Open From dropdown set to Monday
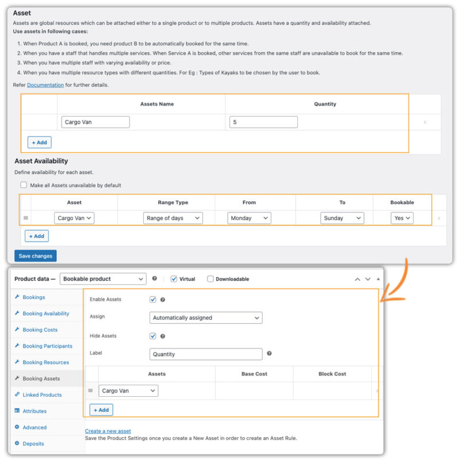Viewport: 459px width, 460px height. tap(249, 218)
